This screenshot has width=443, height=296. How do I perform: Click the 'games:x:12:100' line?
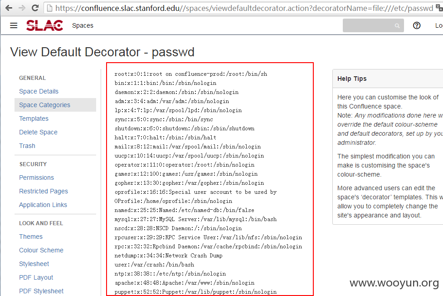tap(186, 174)
